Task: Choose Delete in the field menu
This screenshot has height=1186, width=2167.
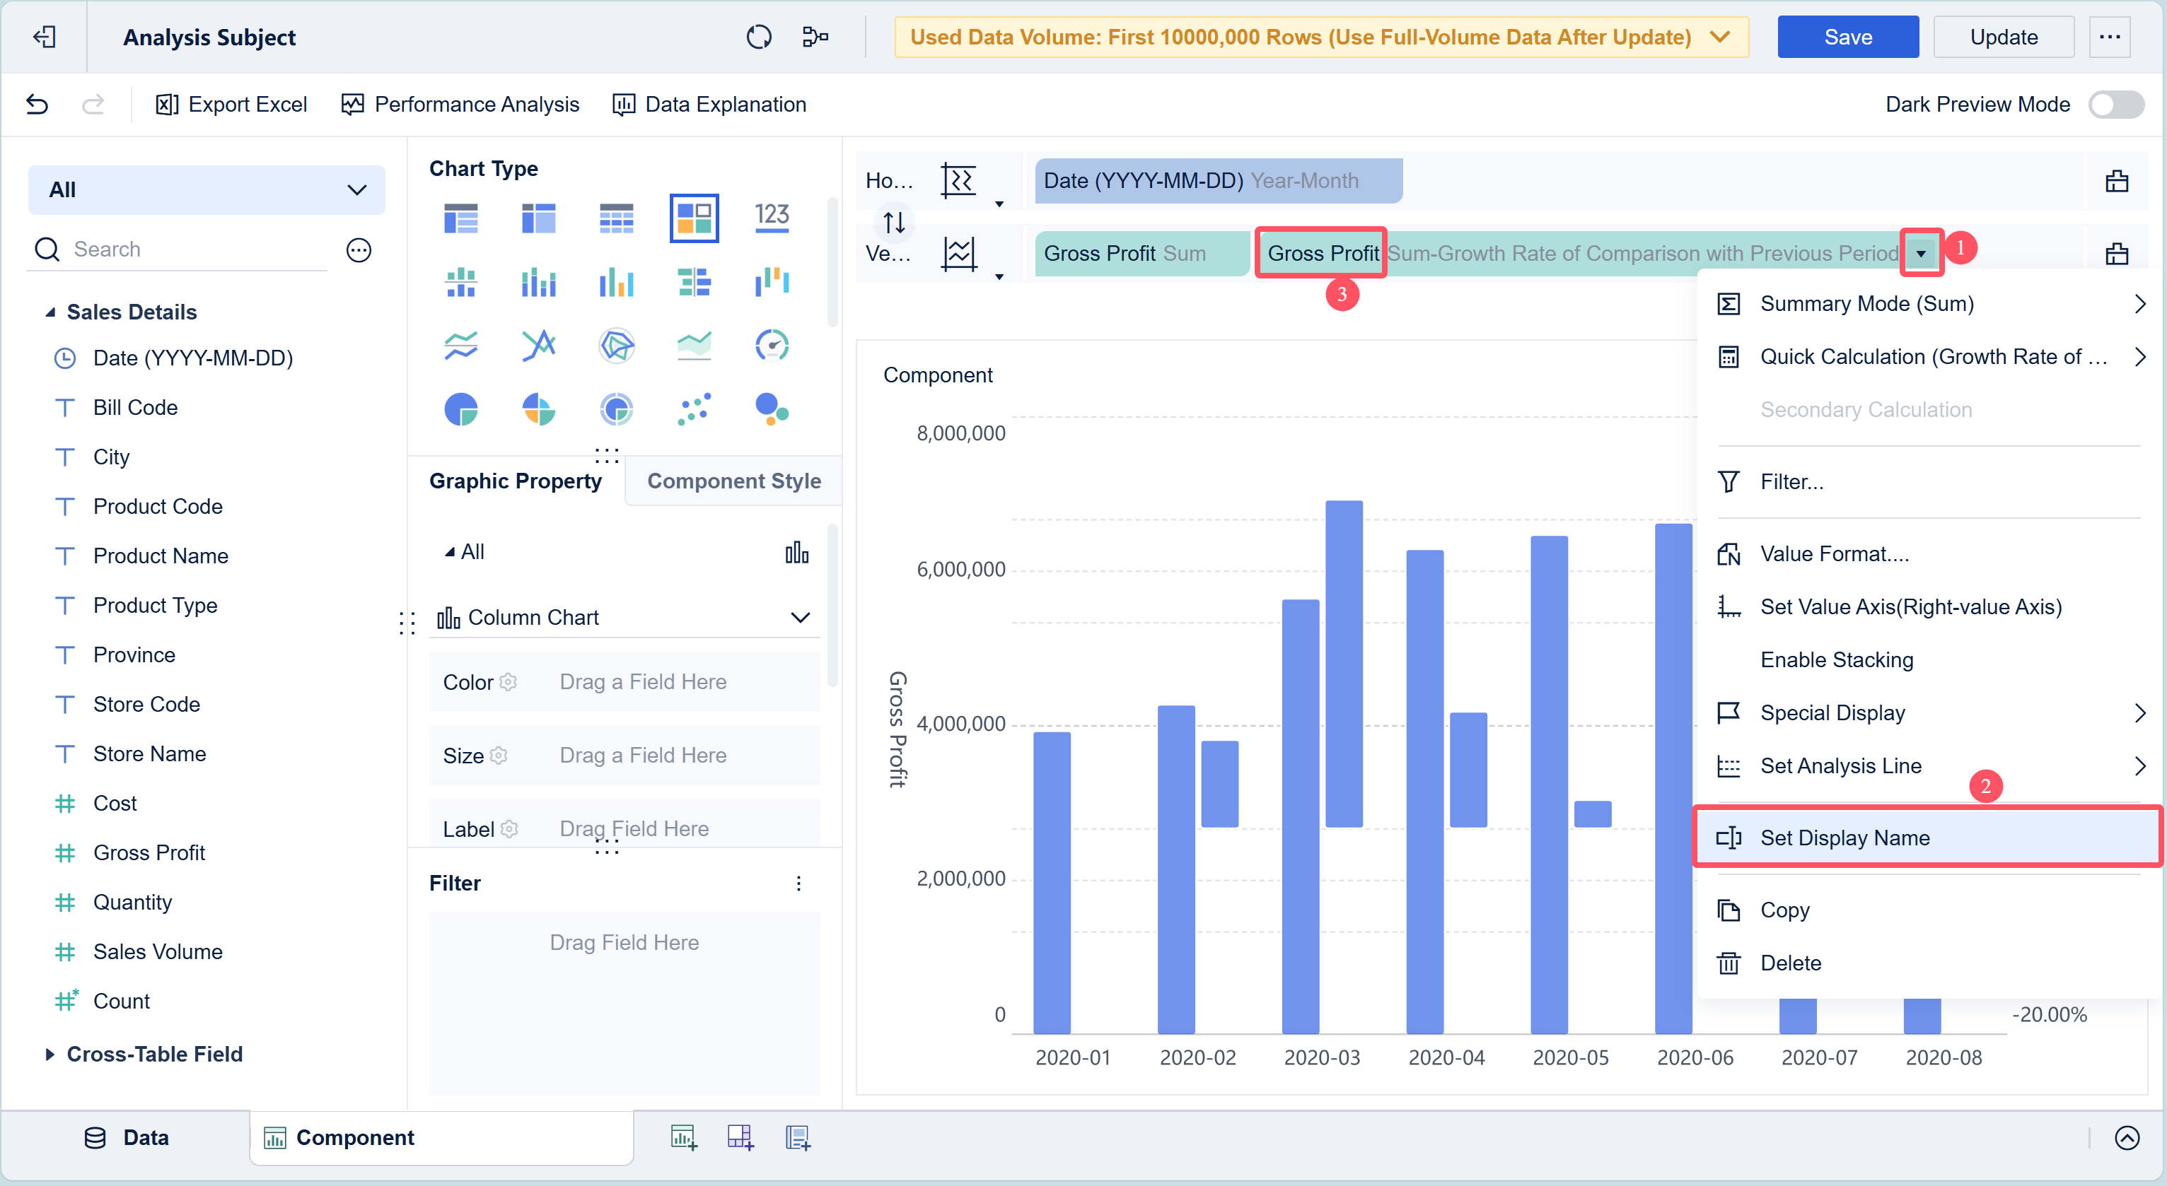Action: [x=1929, y=963]
